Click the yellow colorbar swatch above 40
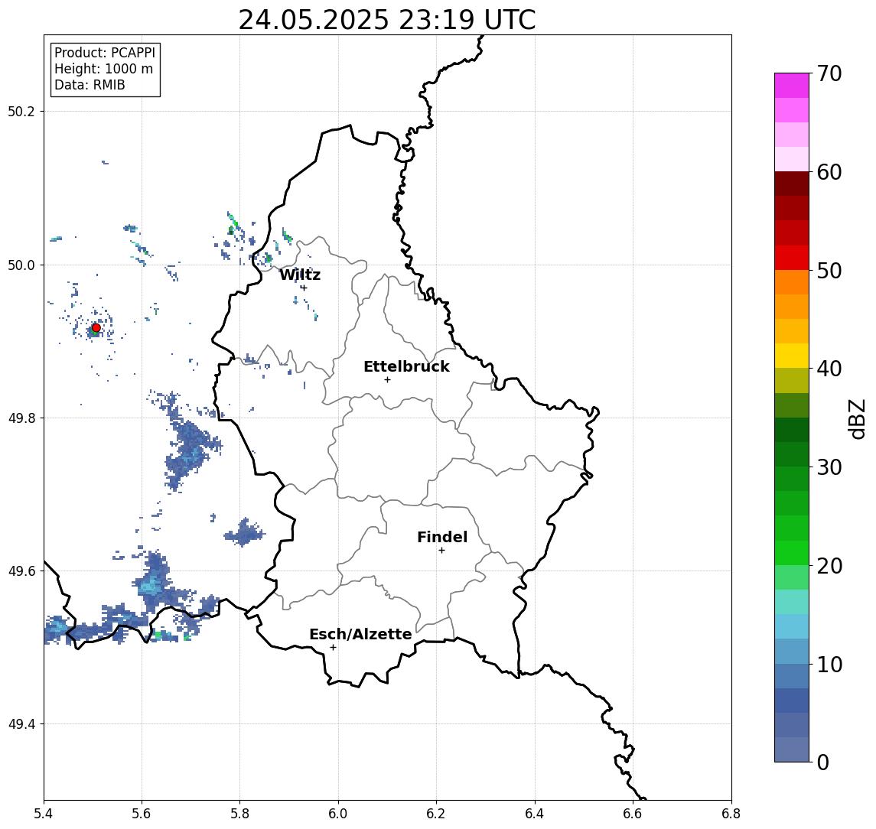Image resolution: width=876 pixels, height=829 pixels. point(792,356)
